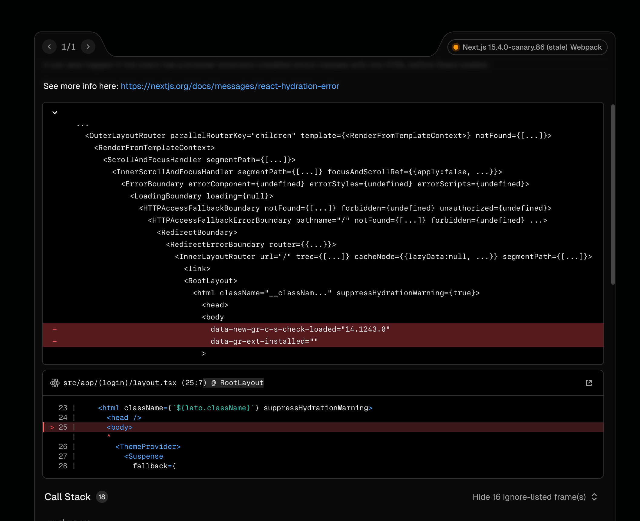Click code line 23 html className
Screen dimensions: 640x521
(235, 408)
